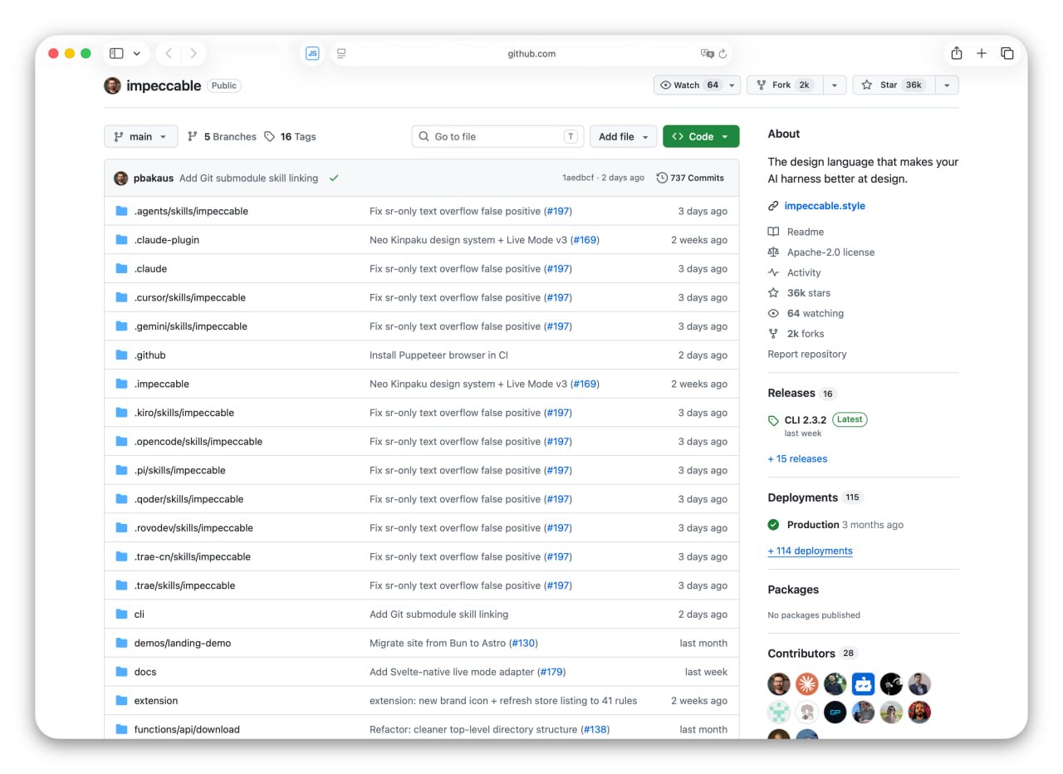Open the .rovodev/skills/impeccable folder
The image size is (1063, 774).
coord(193,527)
